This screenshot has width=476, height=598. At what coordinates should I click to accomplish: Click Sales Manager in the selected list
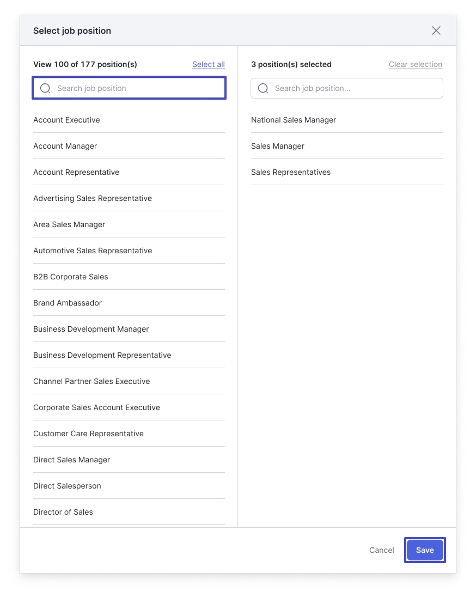[277, 146]
